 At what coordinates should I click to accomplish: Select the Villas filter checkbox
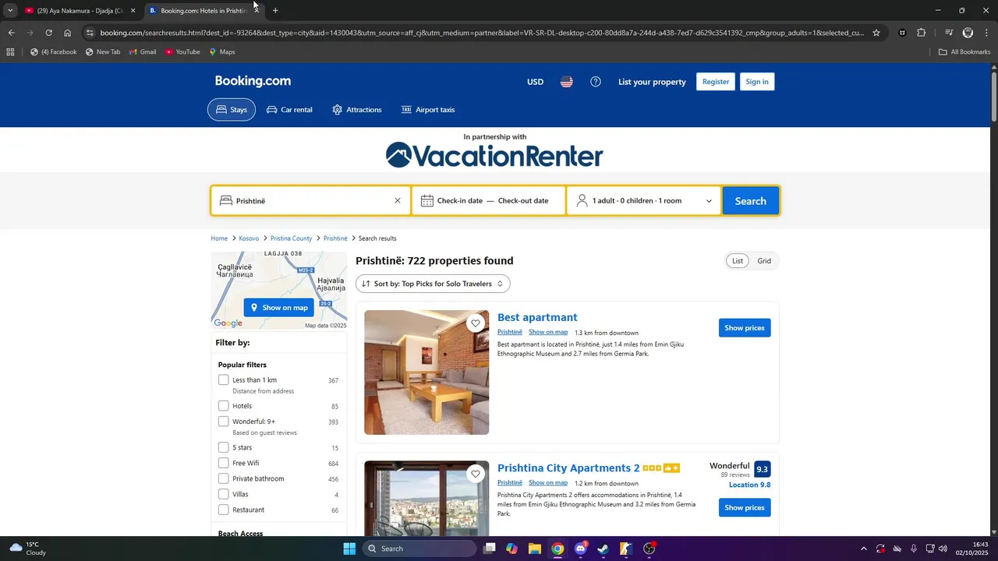click(224, 494)
